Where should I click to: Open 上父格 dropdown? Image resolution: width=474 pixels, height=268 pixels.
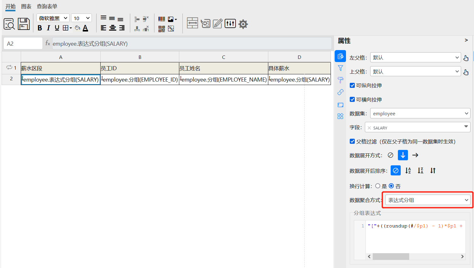coord(415,71)
